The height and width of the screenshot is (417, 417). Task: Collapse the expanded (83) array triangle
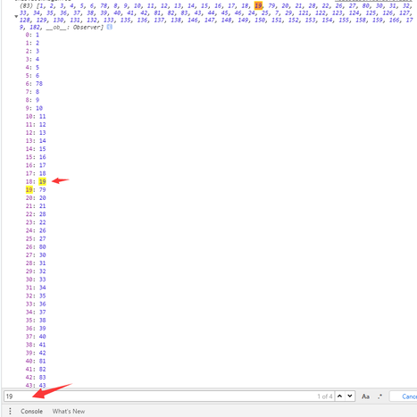[16, 17]
